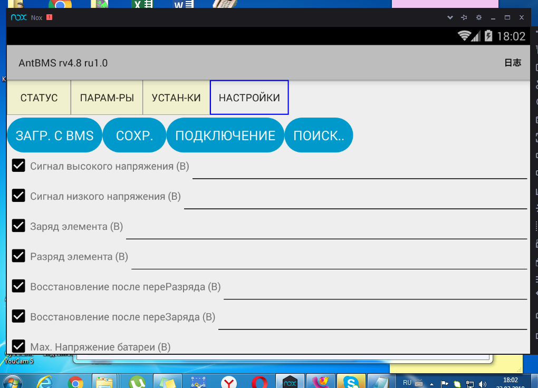
Task: Click the Nox pin window icon
Action: [464, 17]
